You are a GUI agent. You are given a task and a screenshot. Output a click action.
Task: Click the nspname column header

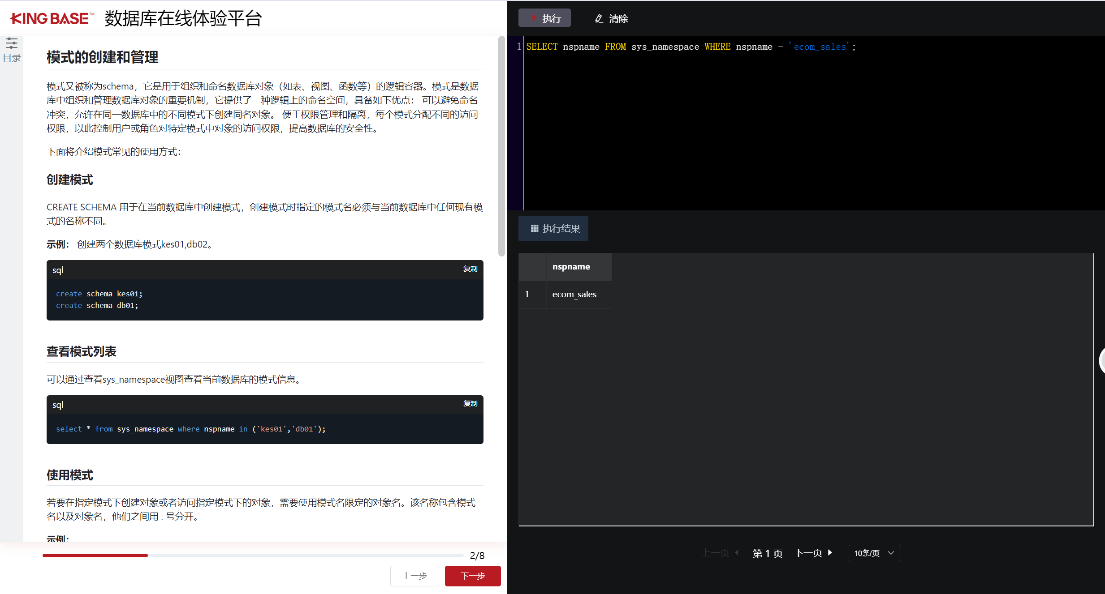[579, 267]
